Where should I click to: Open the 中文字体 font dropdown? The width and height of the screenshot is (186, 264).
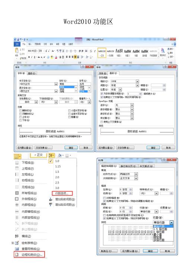coord(56,84)
